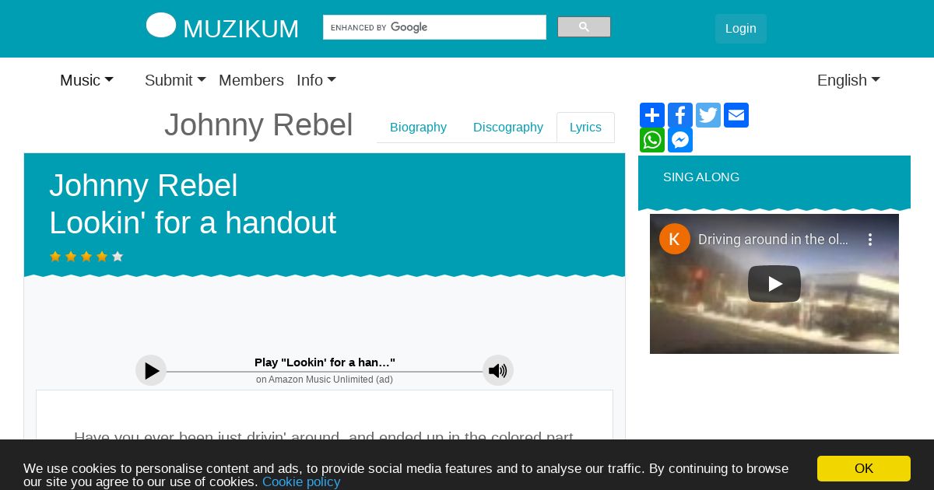Select the Lyrics tab

[x=585, y=128]
